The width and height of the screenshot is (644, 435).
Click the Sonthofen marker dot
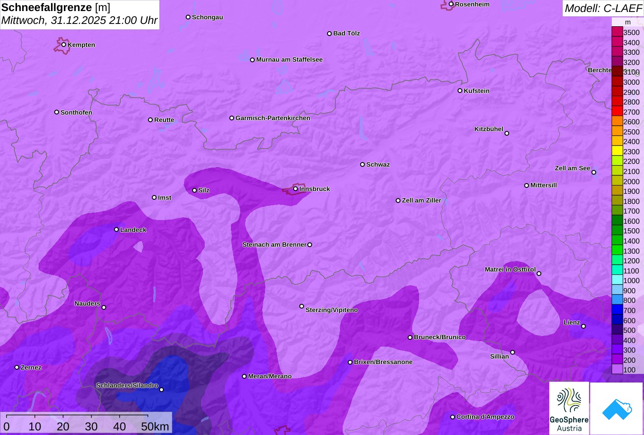(57, 112)
